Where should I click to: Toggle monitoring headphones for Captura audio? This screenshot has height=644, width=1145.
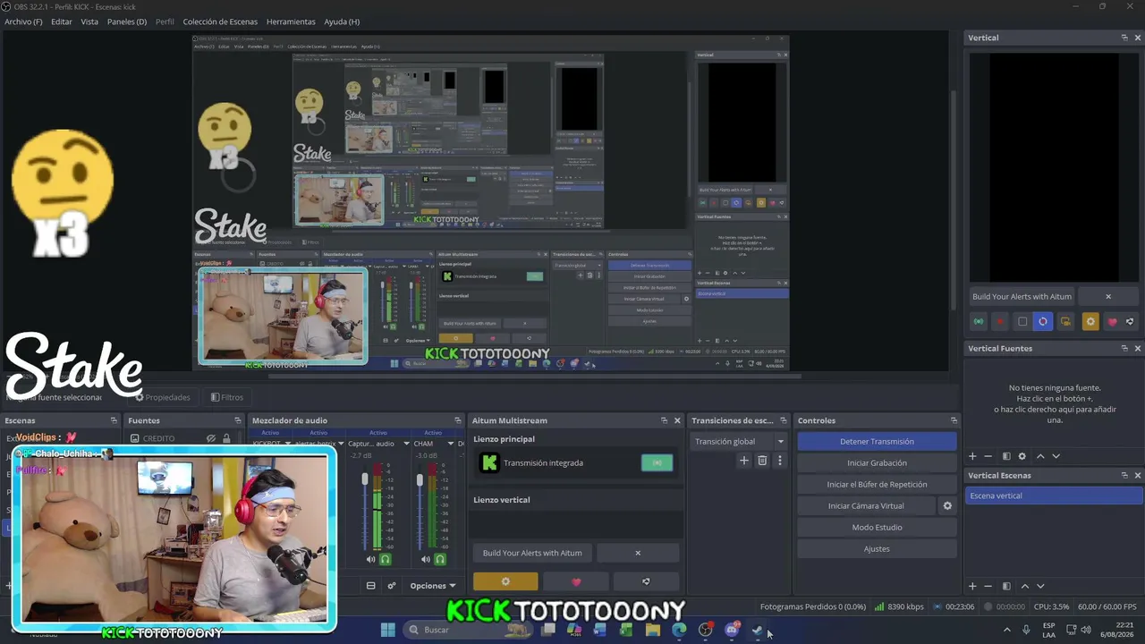pyautogui.click(x=386, y=559)
